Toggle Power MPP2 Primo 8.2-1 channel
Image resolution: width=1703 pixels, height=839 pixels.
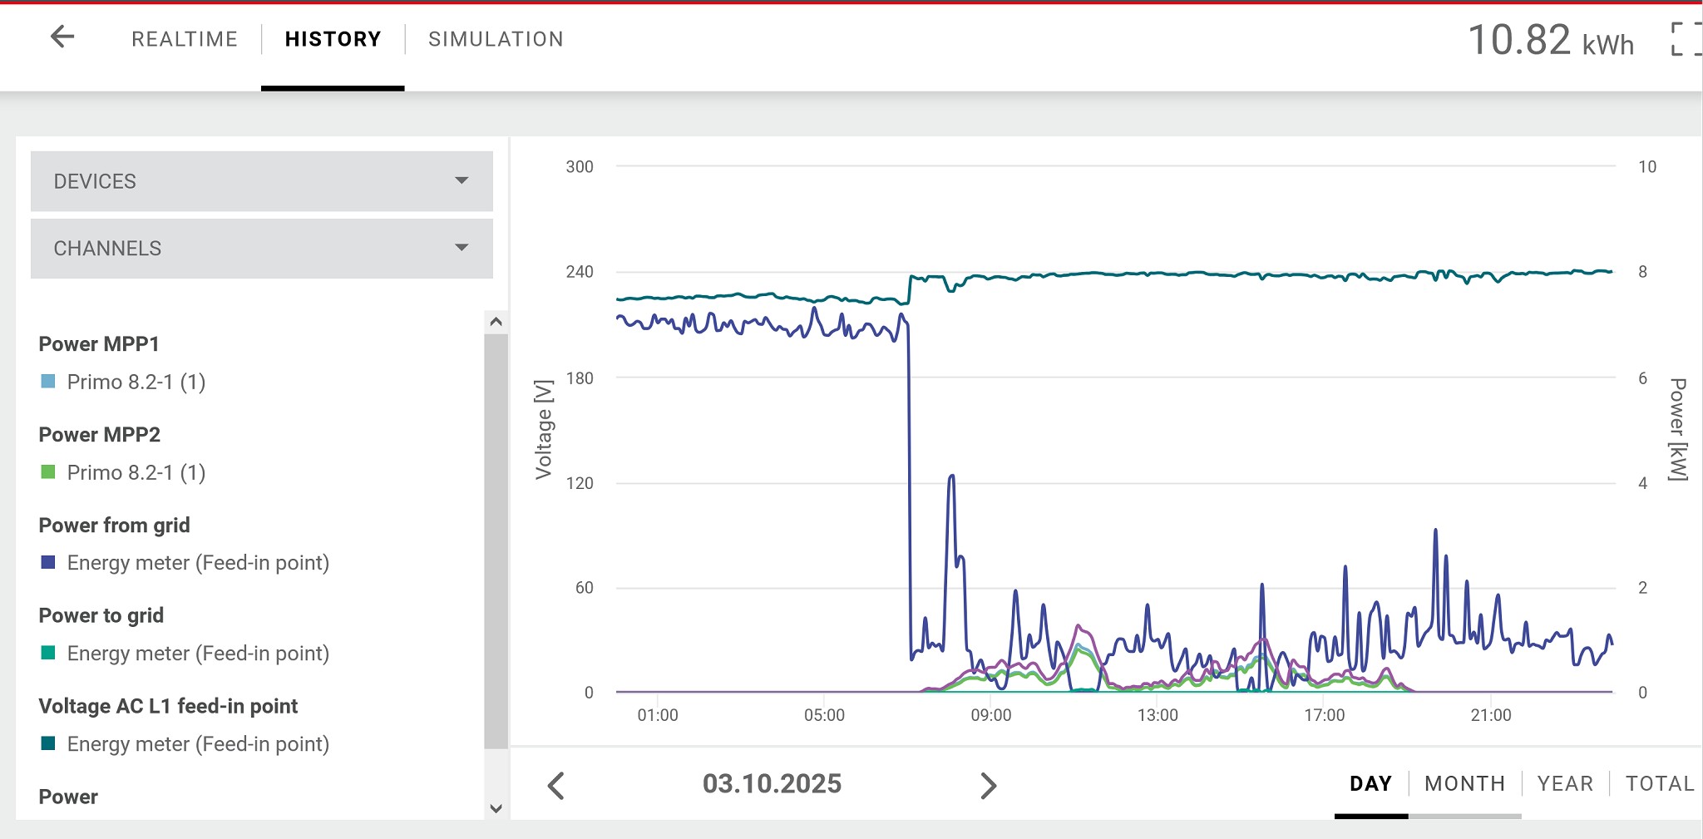click(136, 472)
